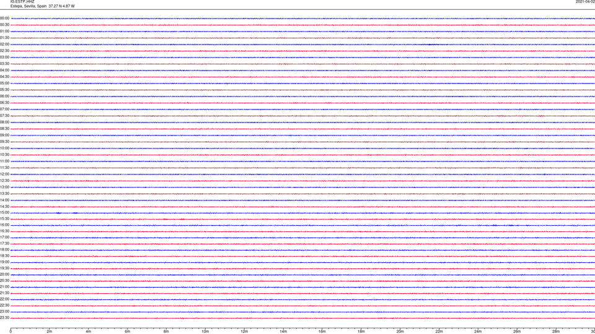595x334 pixels.
Task: Pick the 20:30 trace label
Action: tap(4, 281)
